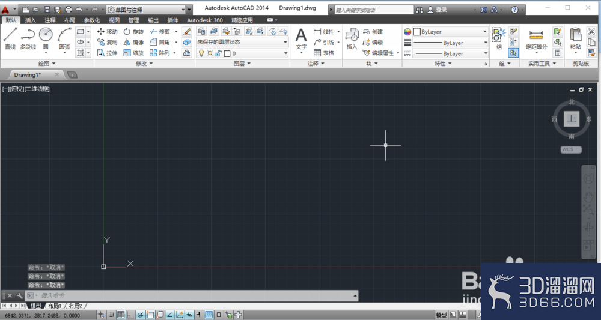Open the workspace dropdown 草图与注释
Screen dimensions: 601x320
[146, 10]
